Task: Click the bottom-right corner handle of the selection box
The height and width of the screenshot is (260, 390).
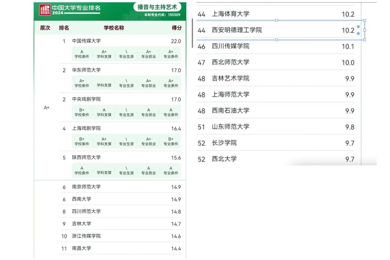Action: [365, 40]
